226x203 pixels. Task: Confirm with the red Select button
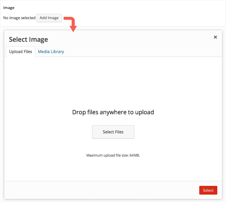208,190
